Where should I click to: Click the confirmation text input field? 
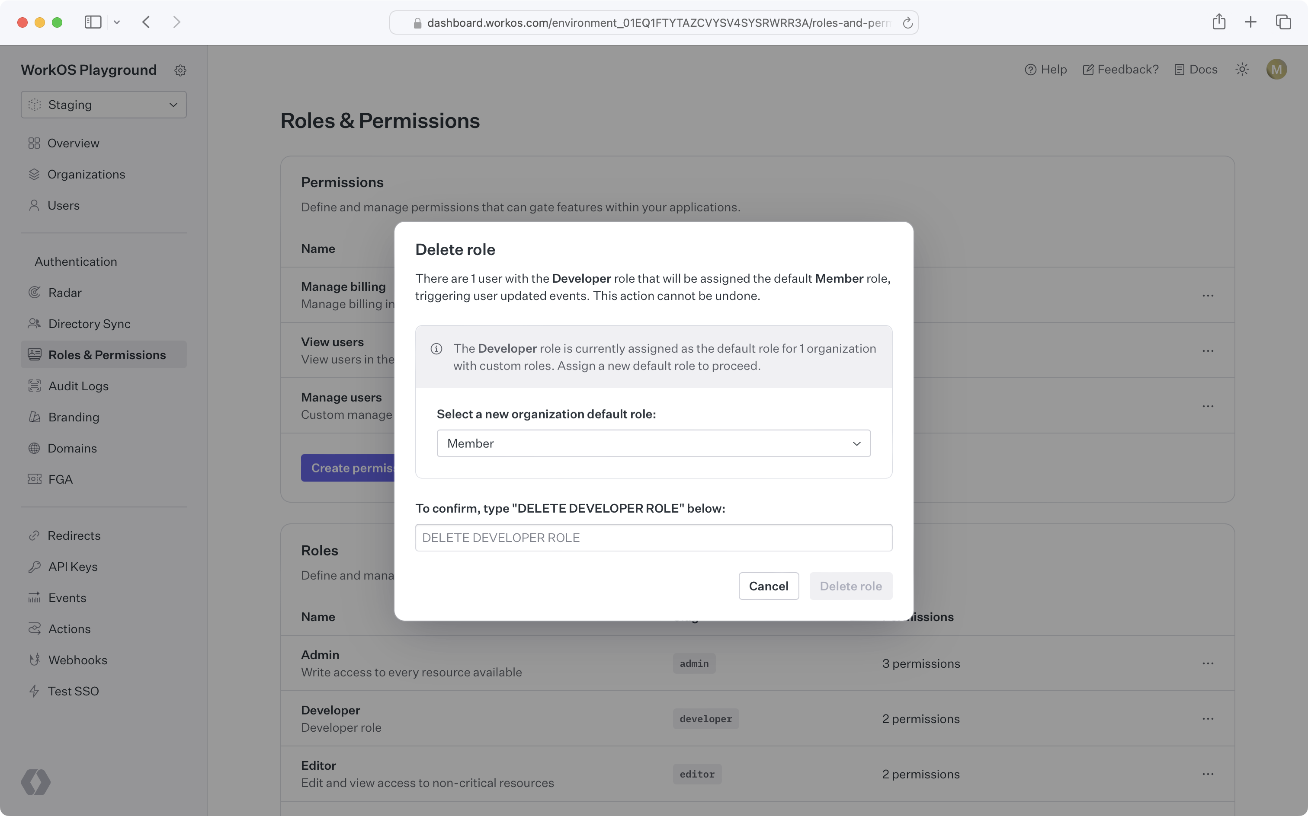(x=654, y=538)
